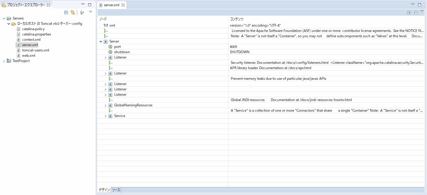Click the Service element icon
This screenshot has height=195, width=427.
pyautogui.click(x=110, y=116)
